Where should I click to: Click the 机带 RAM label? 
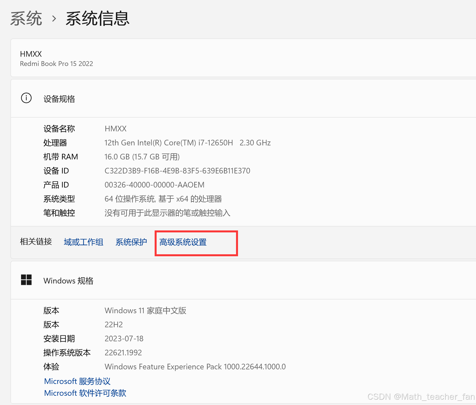[x=61, y=157]
